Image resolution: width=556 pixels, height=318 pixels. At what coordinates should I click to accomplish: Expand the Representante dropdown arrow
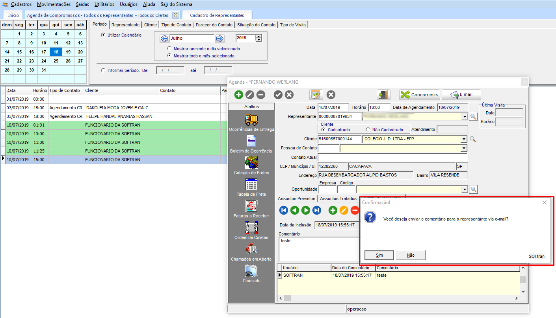click(x=464, y=117)
